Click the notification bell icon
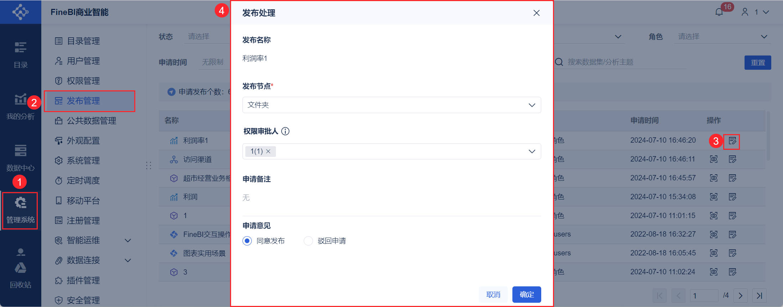 coord(719,12)
